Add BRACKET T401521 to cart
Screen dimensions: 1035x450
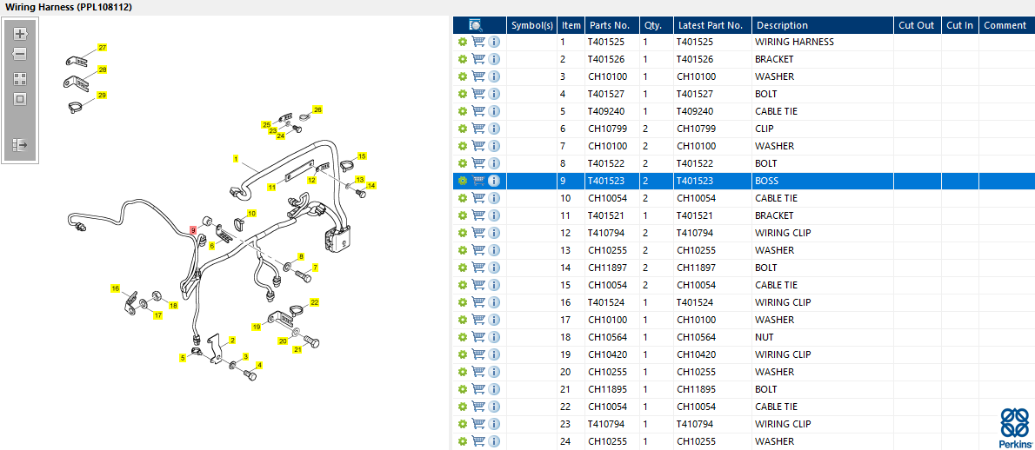tap(478, 215)
